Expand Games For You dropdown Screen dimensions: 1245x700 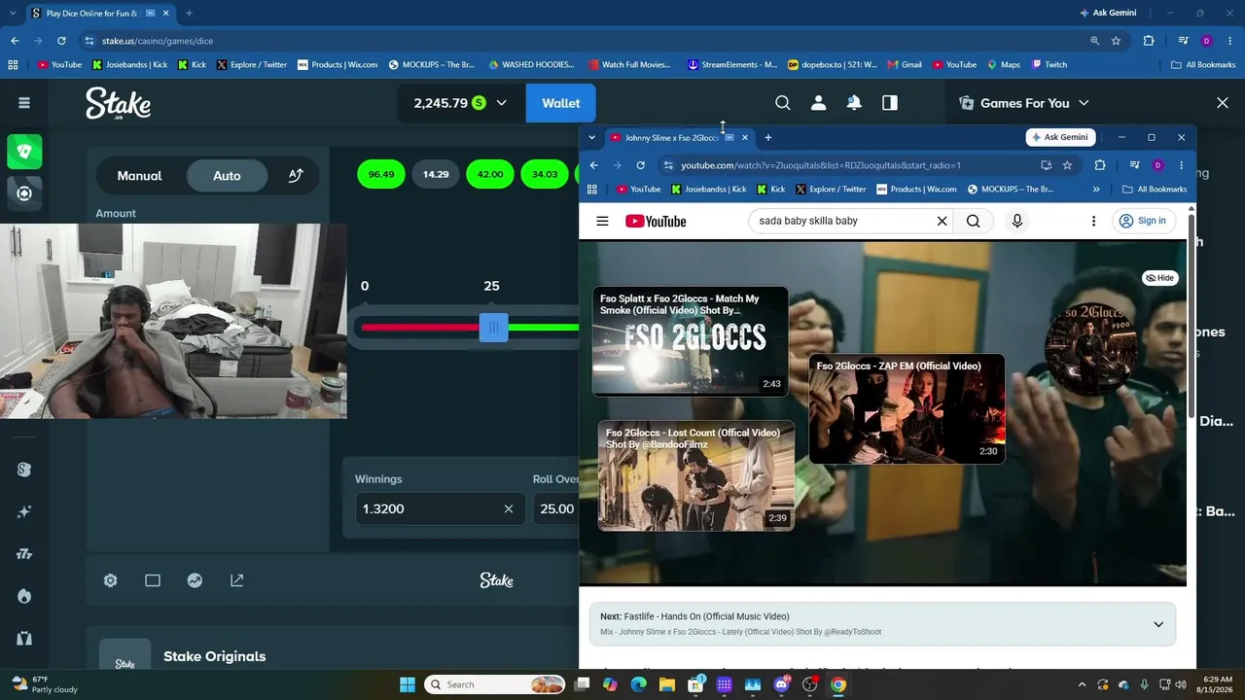tap(1084, 103)
